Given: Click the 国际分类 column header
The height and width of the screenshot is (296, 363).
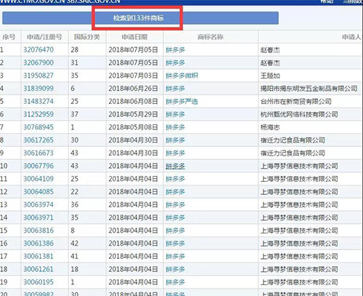Looking at the screenshot, I should click(x=87, y=37).
